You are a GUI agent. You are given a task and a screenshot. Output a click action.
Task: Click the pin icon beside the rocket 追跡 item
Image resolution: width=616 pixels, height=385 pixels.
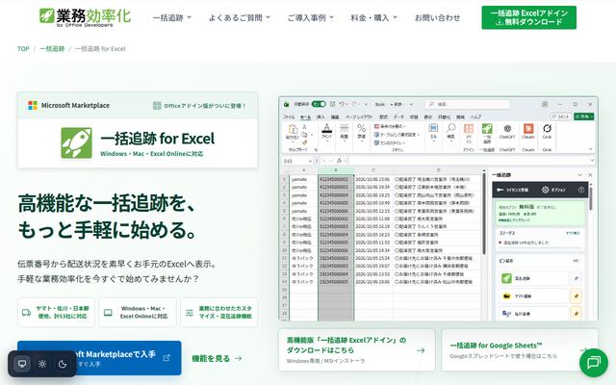tap(576, 278)
